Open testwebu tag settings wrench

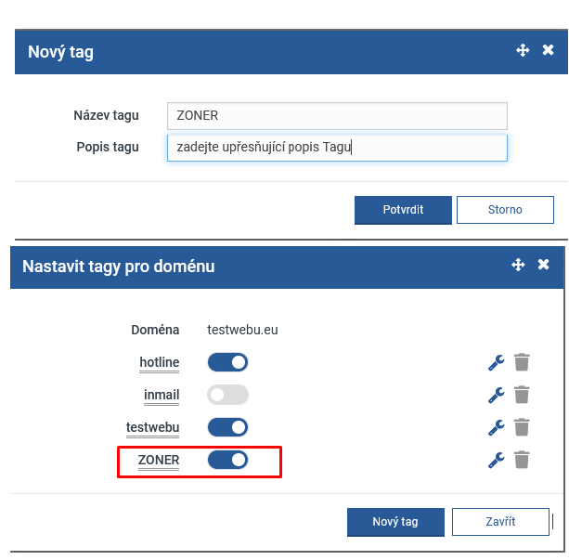496,427
